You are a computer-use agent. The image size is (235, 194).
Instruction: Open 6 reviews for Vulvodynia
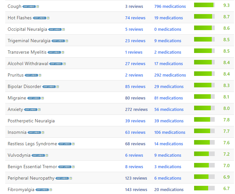point(134,155)
